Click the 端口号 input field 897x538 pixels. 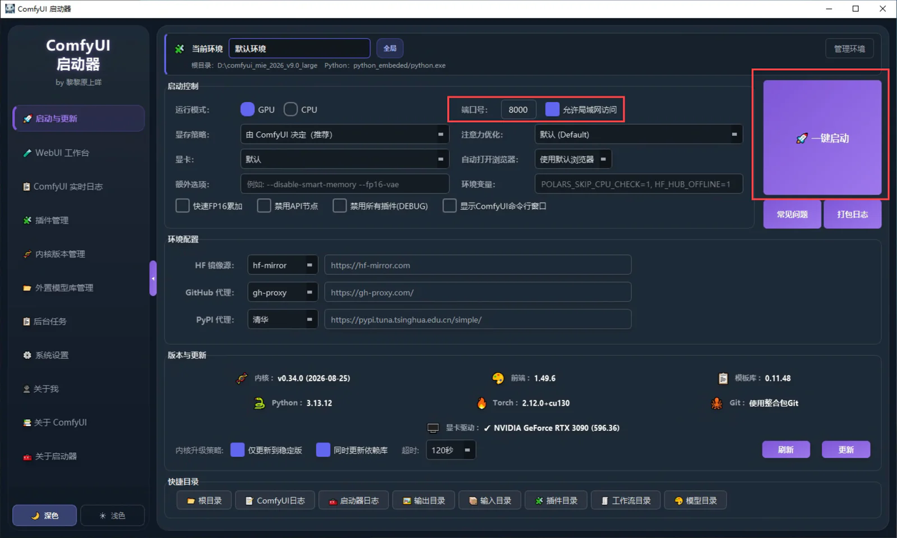[518, 109]
